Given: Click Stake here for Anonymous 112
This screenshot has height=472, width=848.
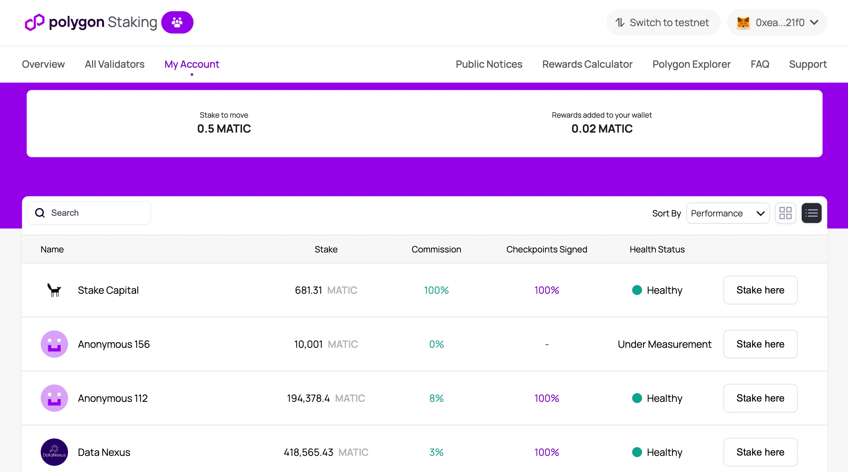Looking at the screenshot, I should pyautogui.click(x=760, y=398).
